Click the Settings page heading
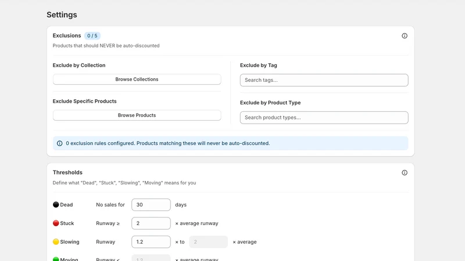The width and height of the screenshot is (465, 261). coord(62,15)
